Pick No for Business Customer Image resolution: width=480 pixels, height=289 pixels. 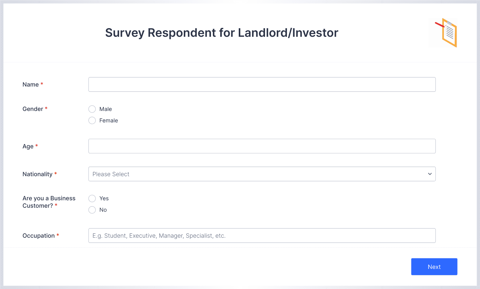point(92,210)
